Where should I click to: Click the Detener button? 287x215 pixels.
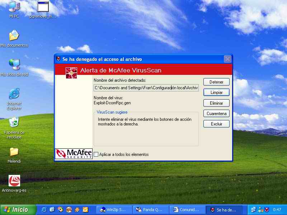click(x=216, y=82)
